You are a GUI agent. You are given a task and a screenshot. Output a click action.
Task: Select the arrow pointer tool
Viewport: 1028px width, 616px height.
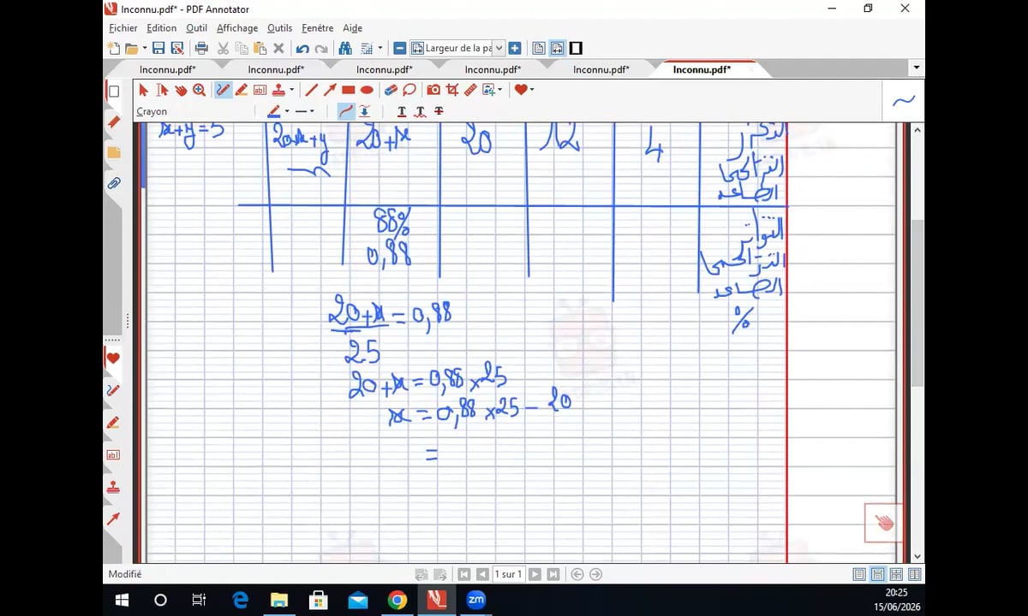click(143, 89)
